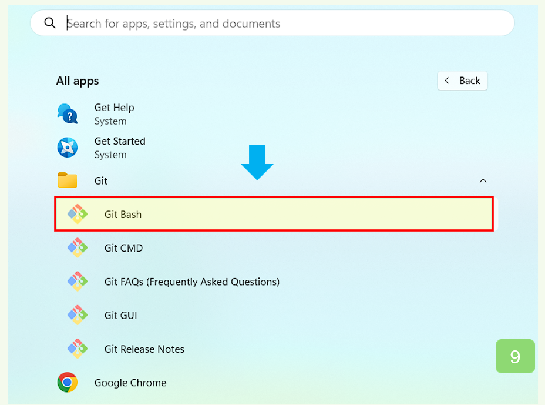Open Git FAQs (Frequently Asked Questions)
This screenshot has width=545, height=405.
[192, 282]
